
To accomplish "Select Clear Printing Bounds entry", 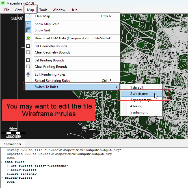I will click(72, 67).
